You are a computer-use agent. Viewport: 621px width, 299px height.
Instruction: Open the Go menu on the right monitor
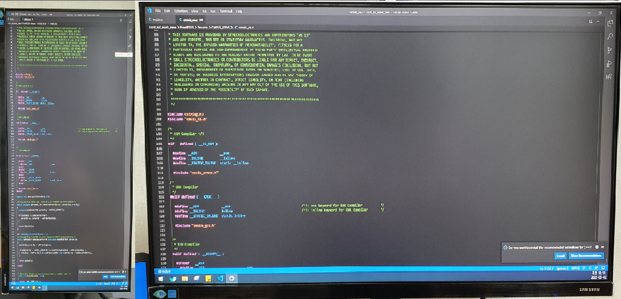click(204, 11)
